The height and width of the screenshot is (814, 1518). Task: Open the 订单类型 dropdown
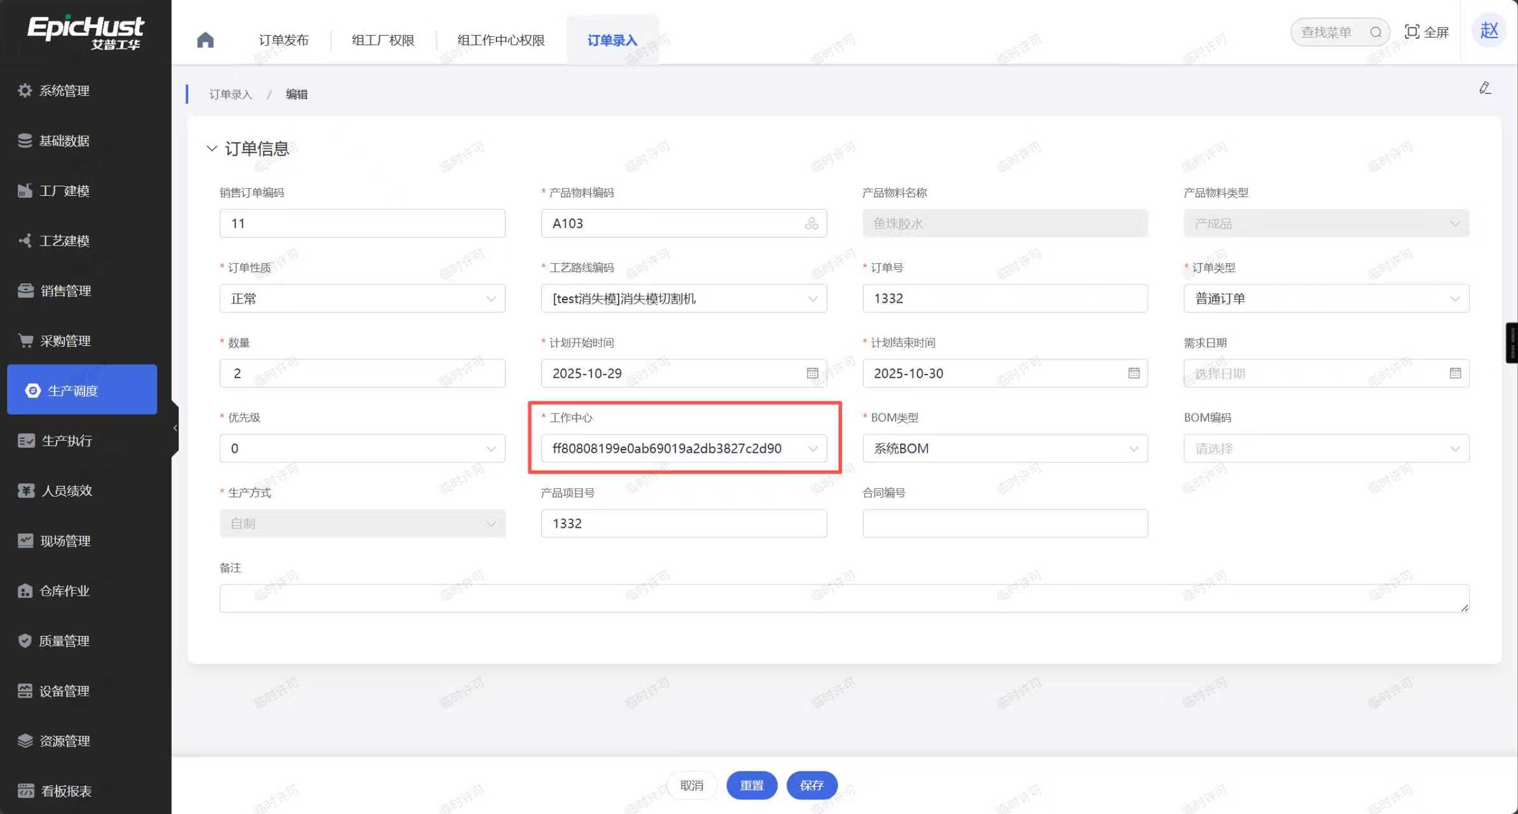coord(1326,298)
